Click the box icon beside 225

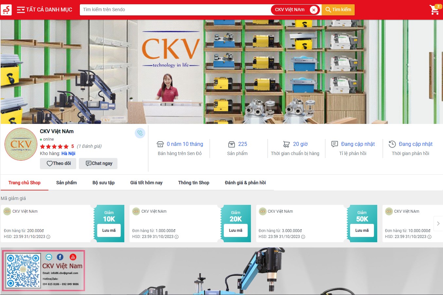click(x=231, y=144)
